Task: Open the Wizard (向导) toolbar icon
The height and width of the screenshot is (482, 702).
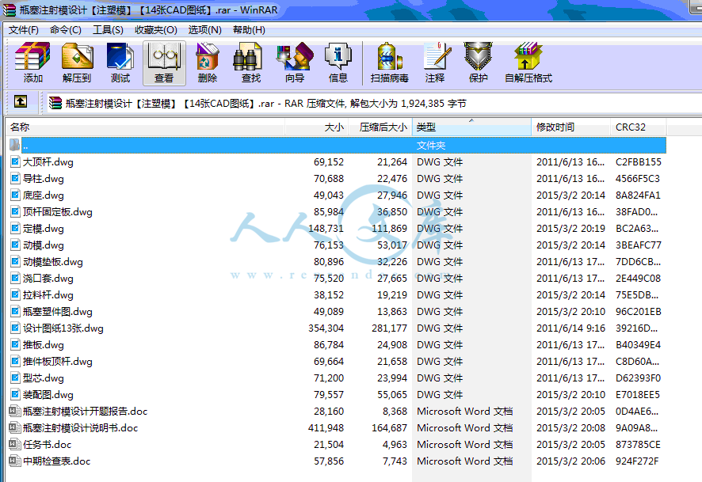Action: (294, 63)
